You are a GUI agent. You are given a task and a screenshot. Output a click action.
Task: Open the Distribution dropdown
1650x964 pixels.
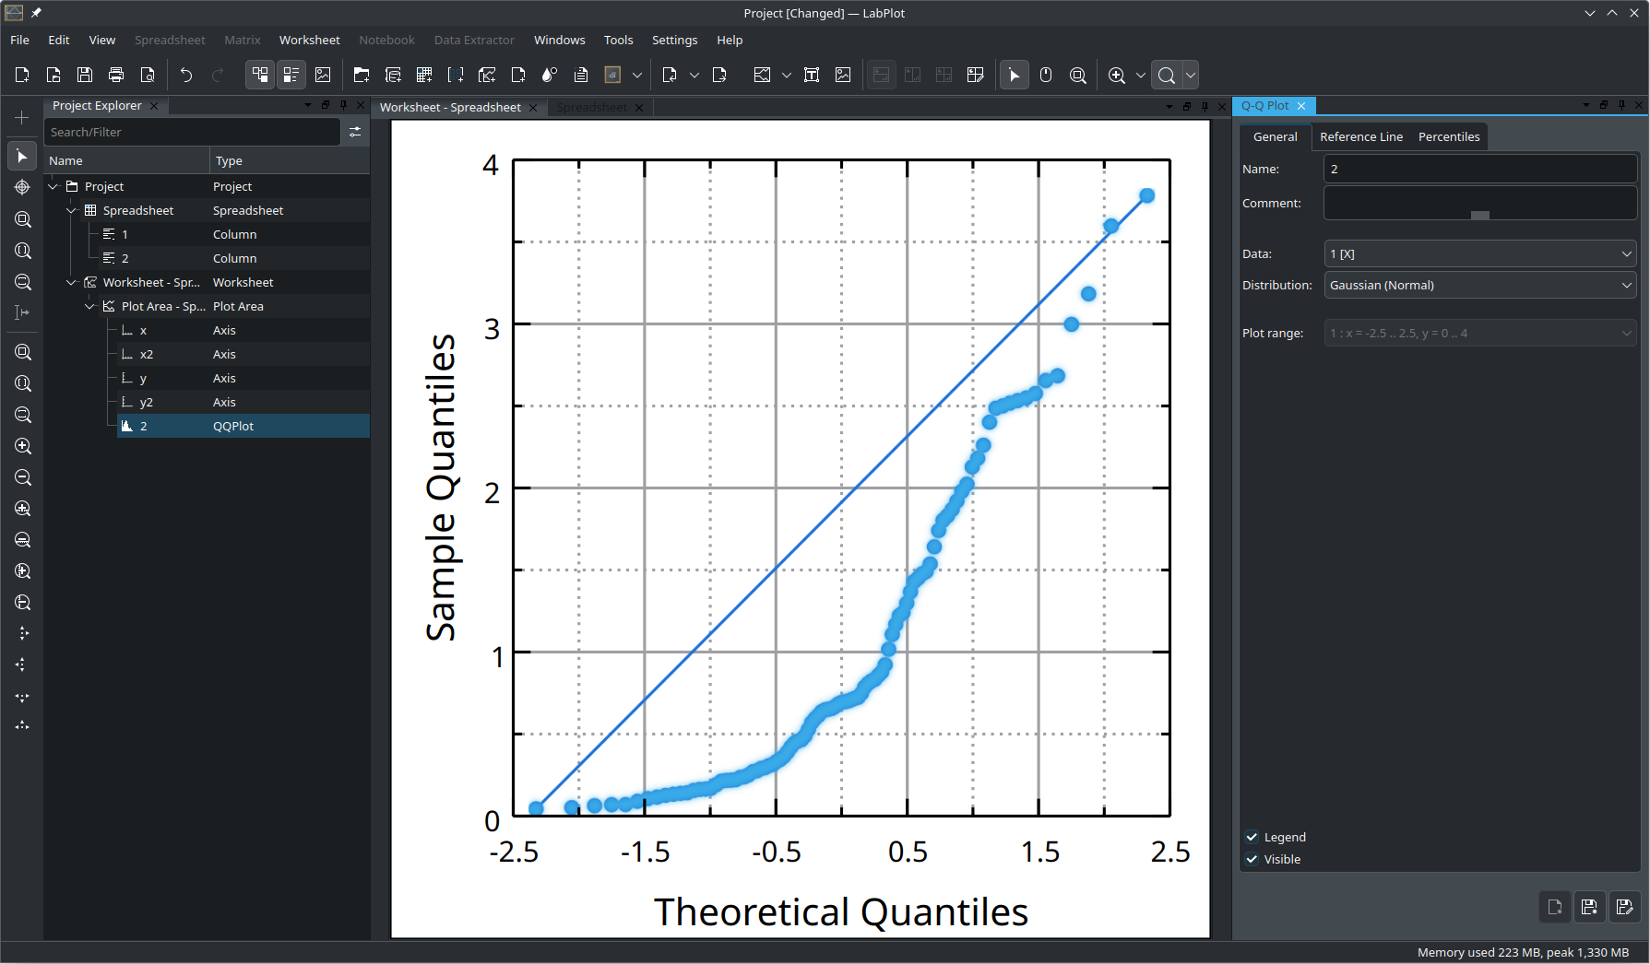(1479, 285)
